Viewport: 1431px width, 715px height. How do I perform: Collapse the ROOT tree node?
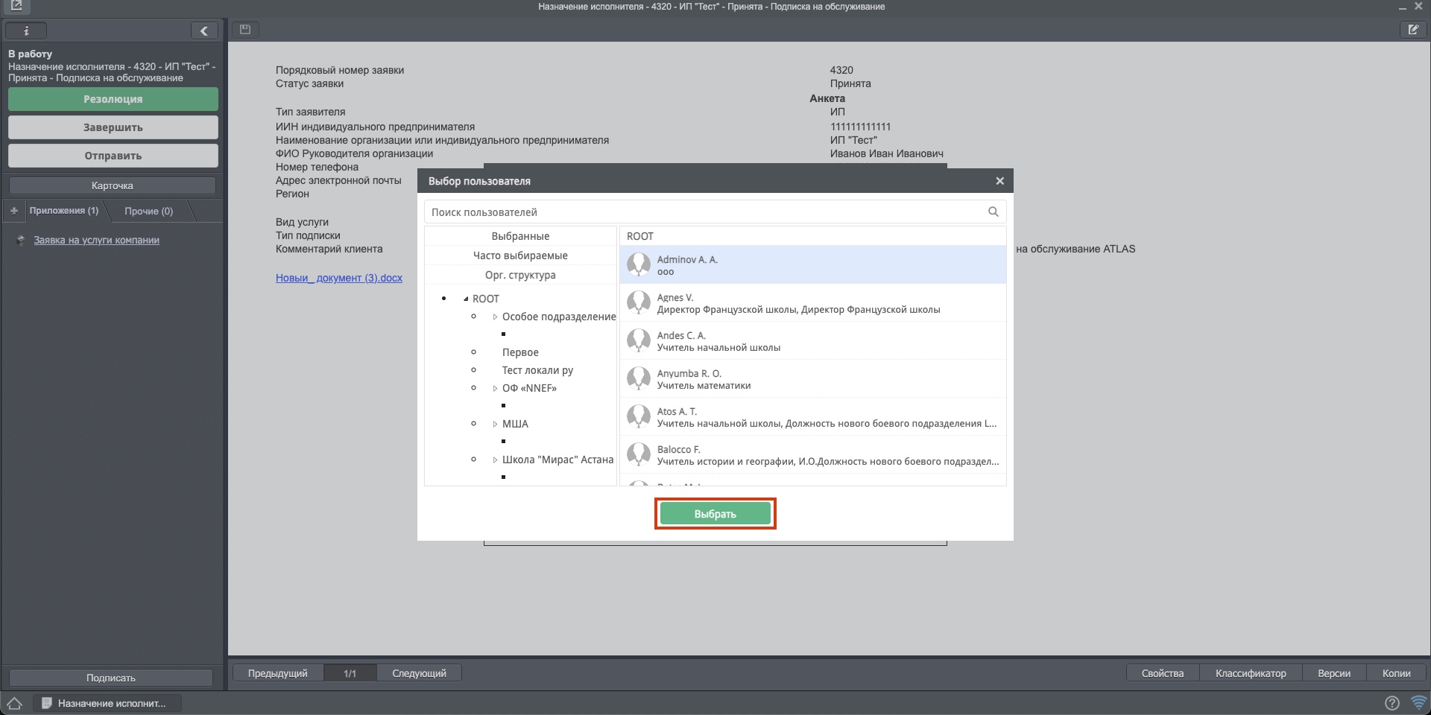tap(466, 299)
